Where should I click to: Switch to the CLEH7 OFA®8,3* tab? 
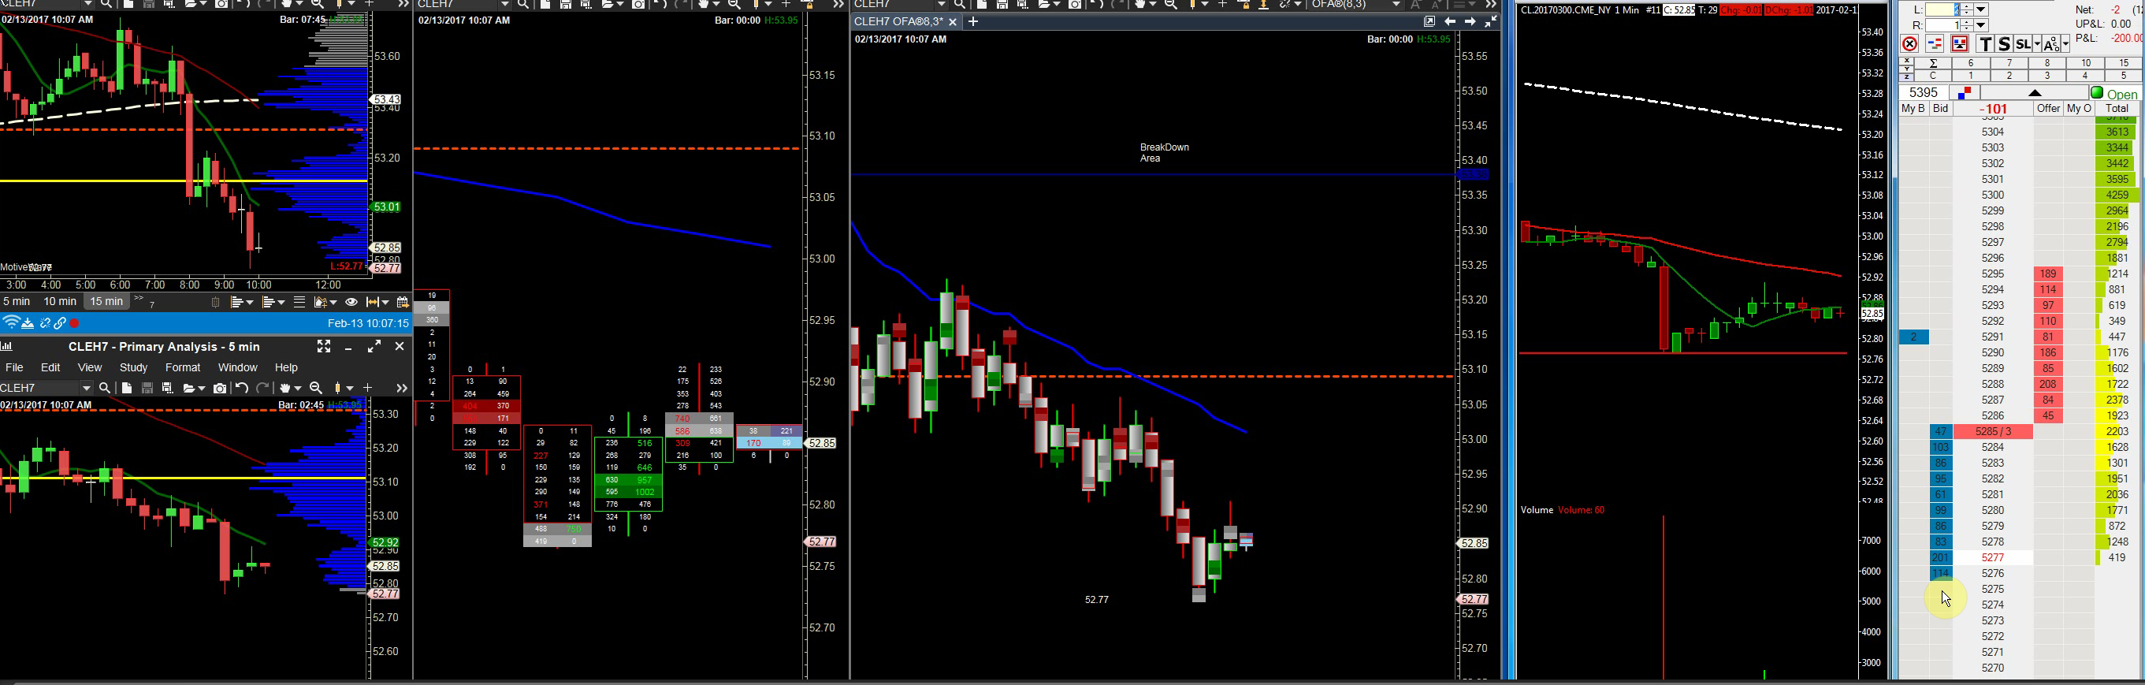pyautogui.click(x=898, y=21)
